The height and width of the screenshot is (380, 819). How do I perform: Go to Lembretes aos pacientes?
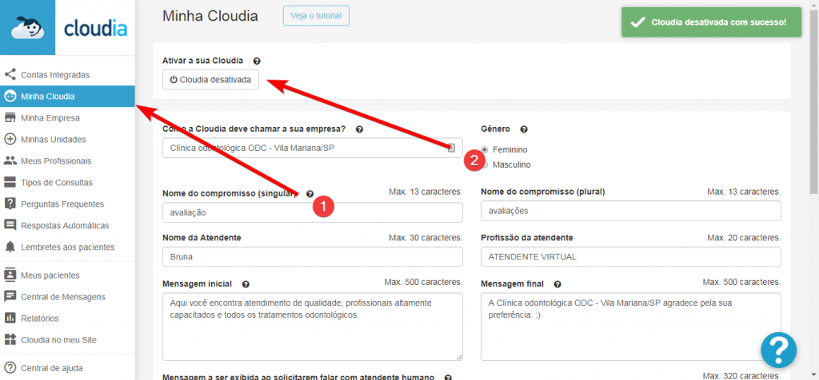[x=67, y=247]
